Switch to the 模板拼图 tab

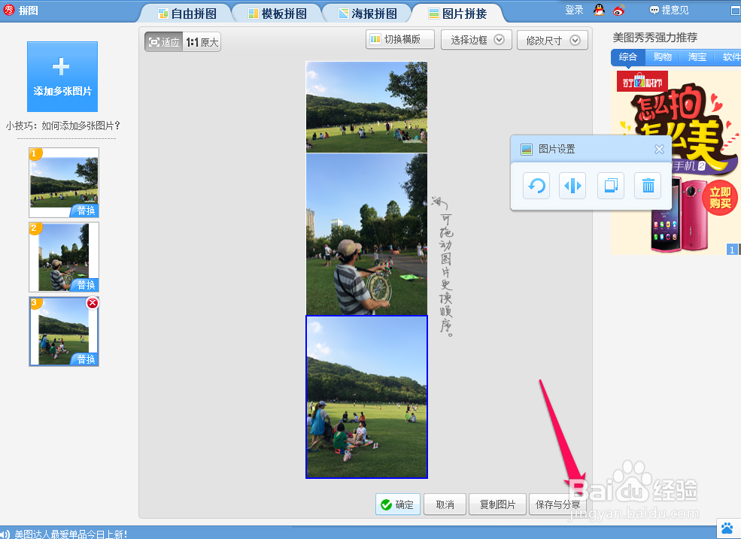tap(278, 12)
